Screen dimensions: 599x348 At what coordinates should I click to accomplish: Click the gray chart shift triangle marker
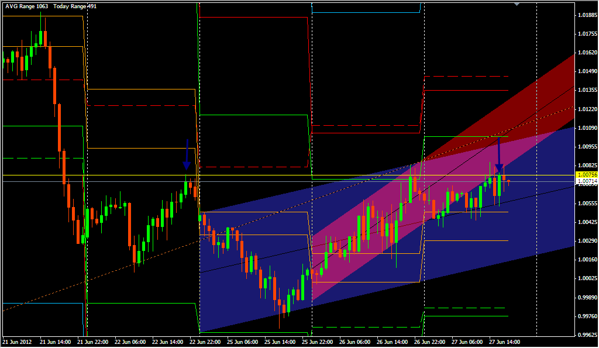click(517, 4)
